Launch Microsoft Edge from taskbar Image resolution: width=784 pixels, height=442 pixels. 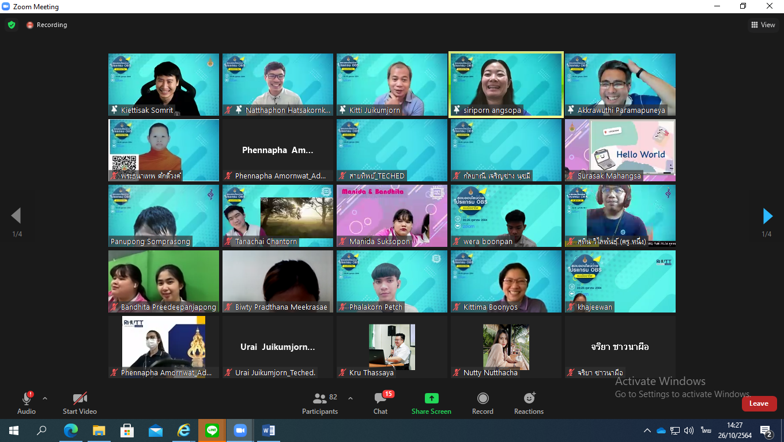[70, 430]
